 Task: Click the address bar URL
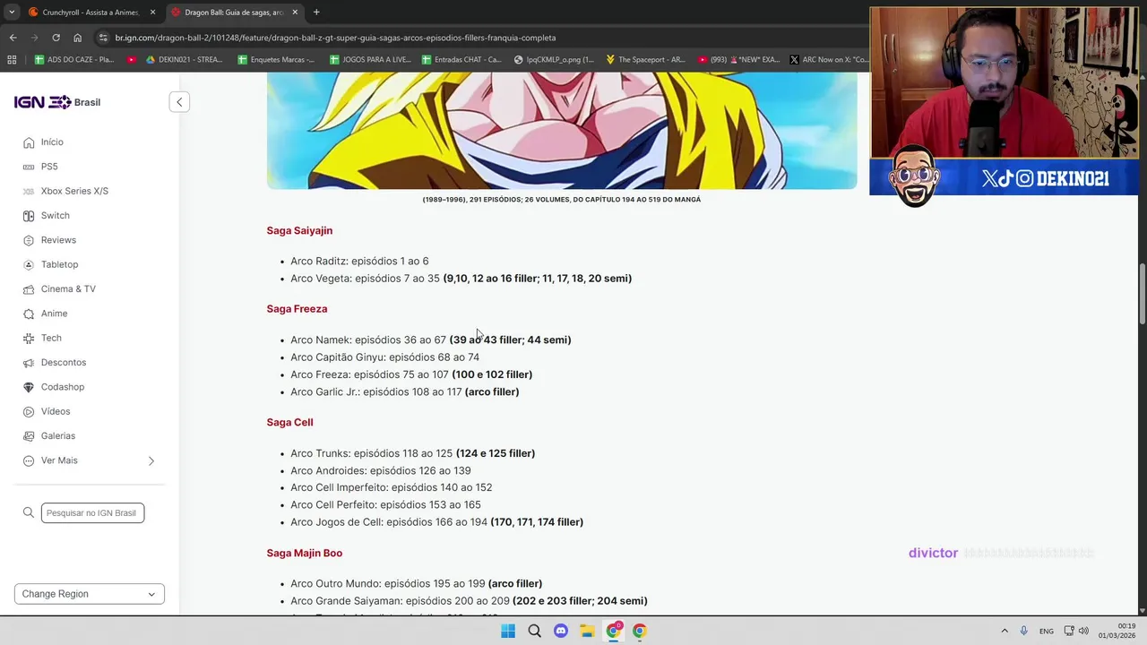click(335, 38)
